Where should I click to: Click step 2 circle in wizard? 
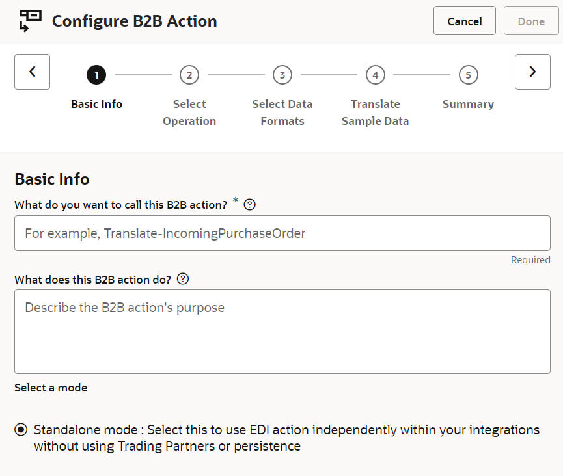click(189, 75)
